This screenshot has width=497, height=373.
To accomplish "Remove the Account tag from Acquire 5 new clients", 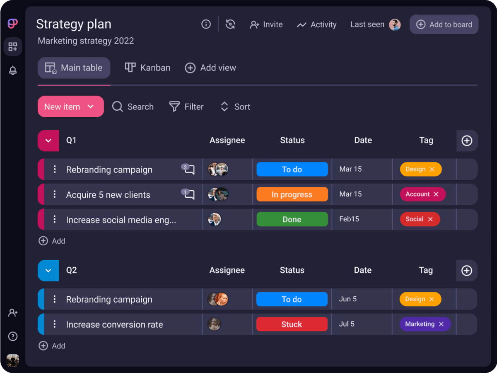I will pyautogui.click(x=435, y=194).
